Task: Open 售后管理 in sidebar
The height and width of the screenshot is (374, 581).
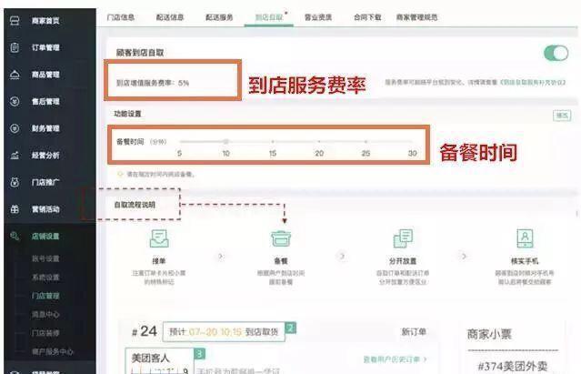Action: tap(45, 102)
